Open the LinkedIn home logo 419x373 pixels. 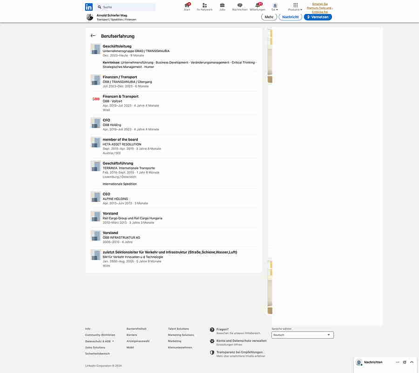pyautogui.click(x=89, y=7)
